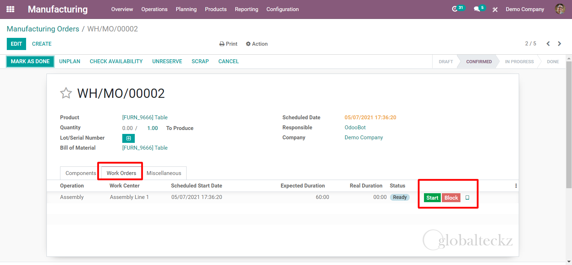Screen dimensions: 572x265
Task: Click CHECK AVAILABILITY button
Action: click(x=116, y=61)
